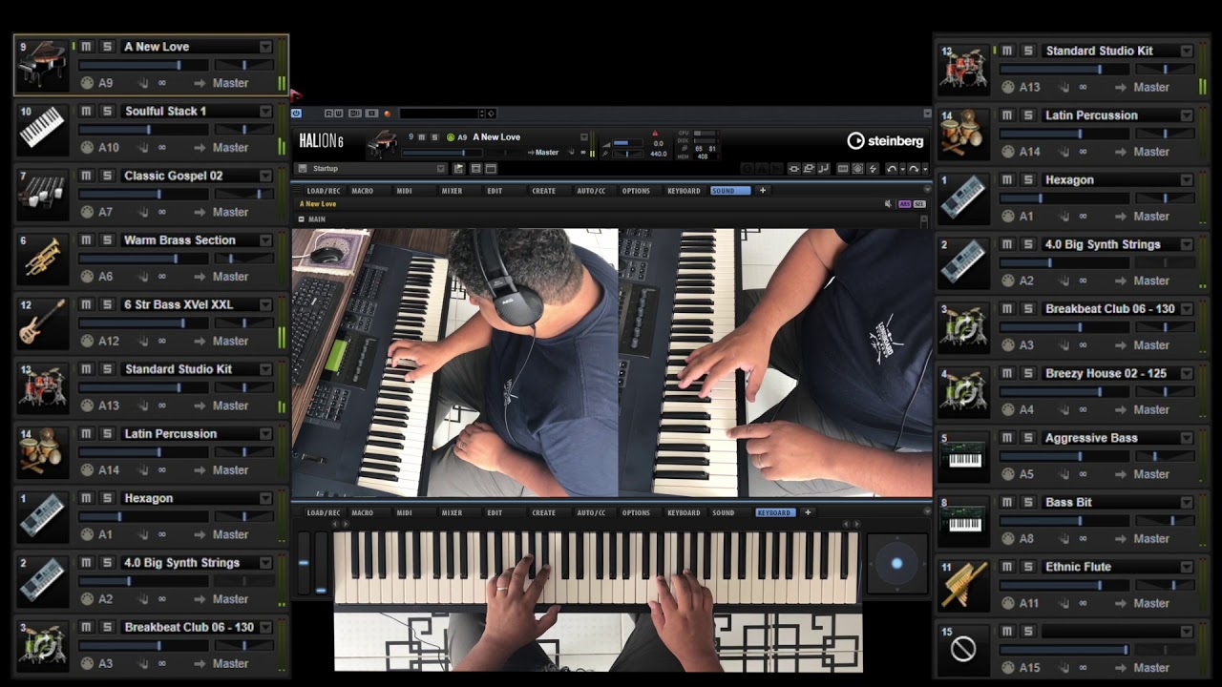This screenshot has height=687, width=1222.
Task: Click the polyphony hand icon for Warm Brass Section
Action: coord(144,277)
